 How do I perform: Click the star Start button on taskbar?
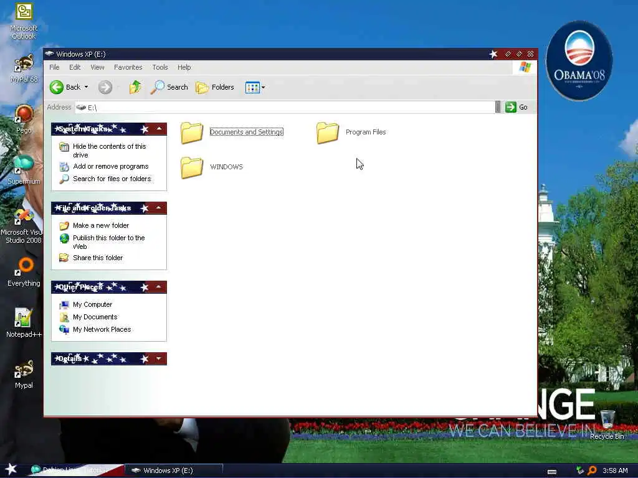pyautogui.click(x=11, y=470)
